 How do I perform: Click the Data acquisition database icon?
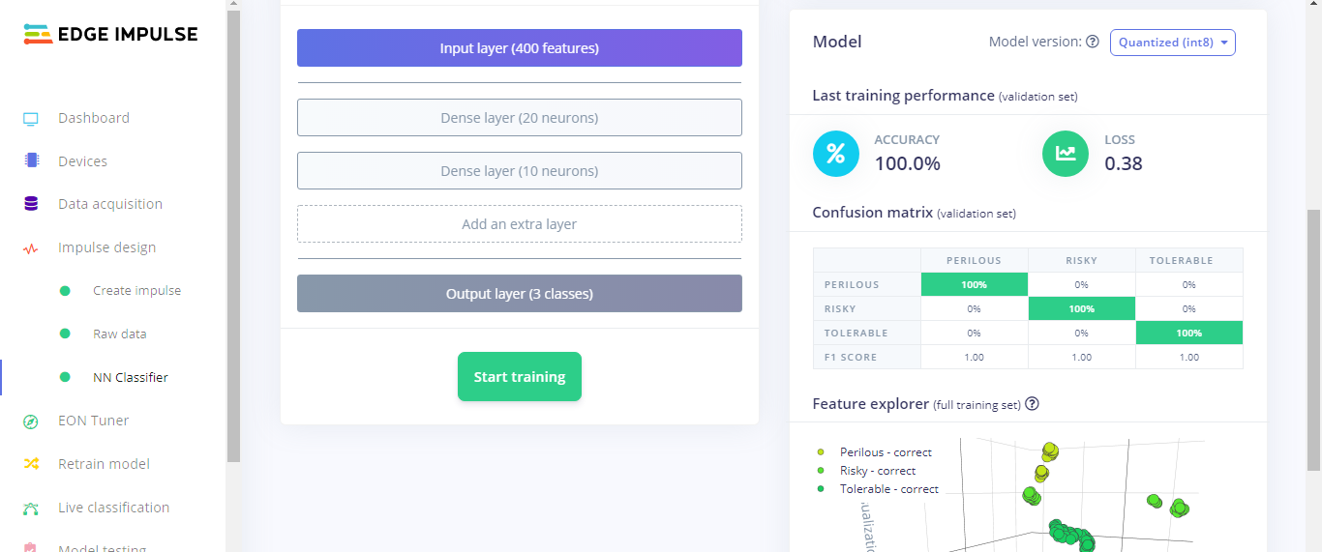31,204
